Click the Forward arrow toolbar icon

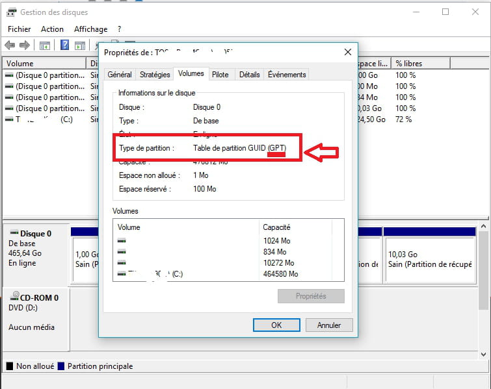click(x=25, y=45)
